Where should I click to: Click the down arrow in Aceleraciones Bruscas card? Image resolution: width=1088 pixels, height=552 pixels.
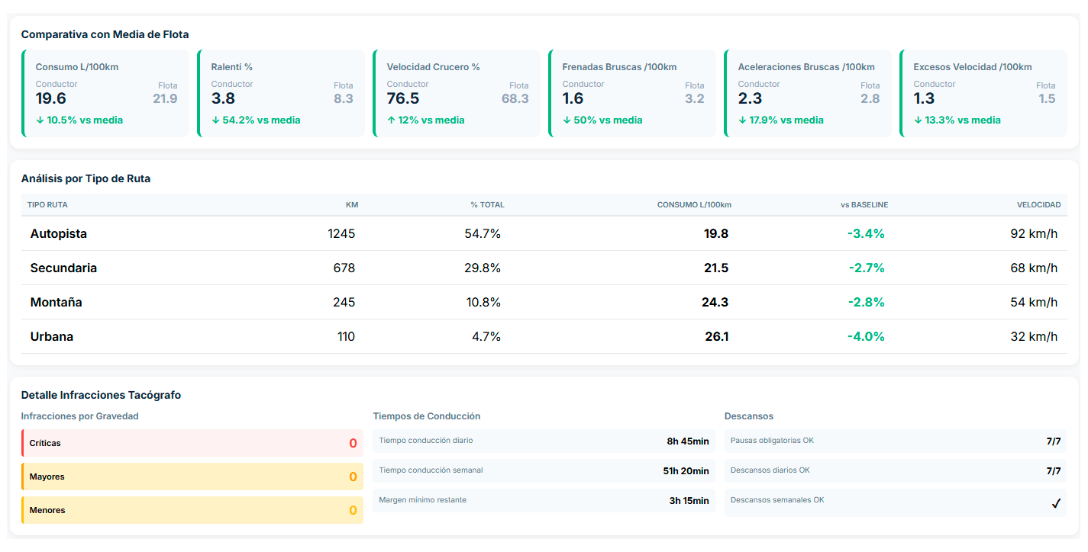[x=742, y=120]
